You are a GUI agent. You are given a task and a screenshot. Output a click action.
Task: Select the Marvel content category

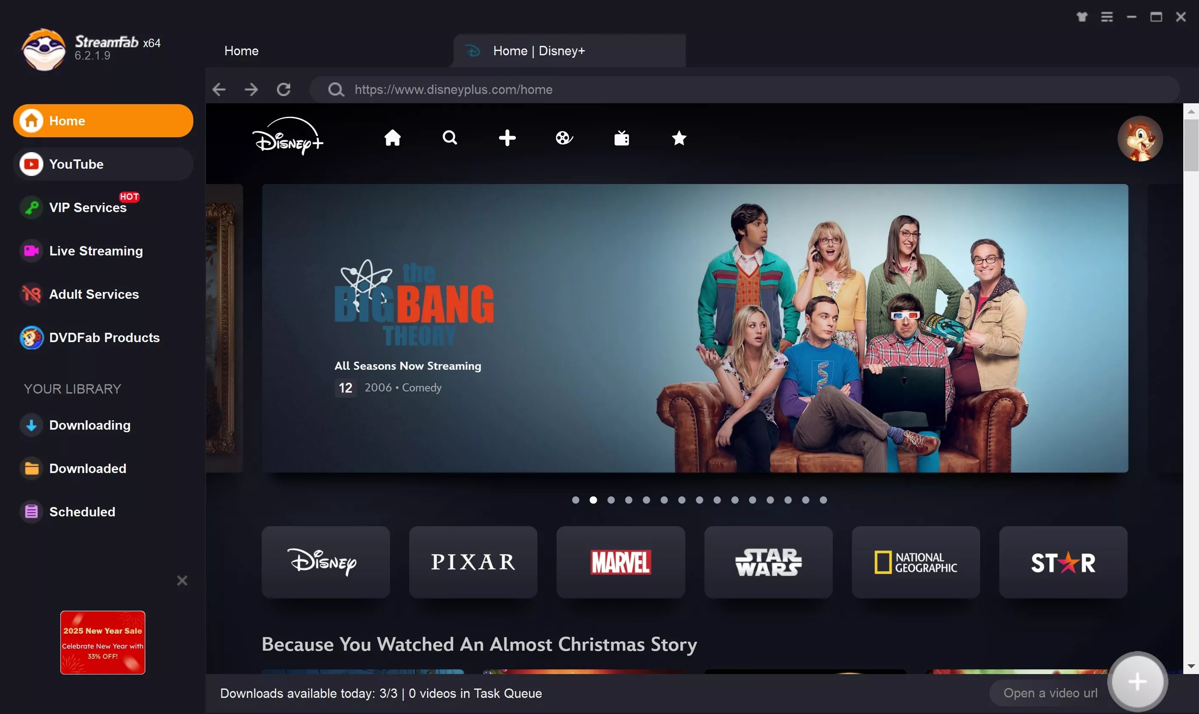620,562
